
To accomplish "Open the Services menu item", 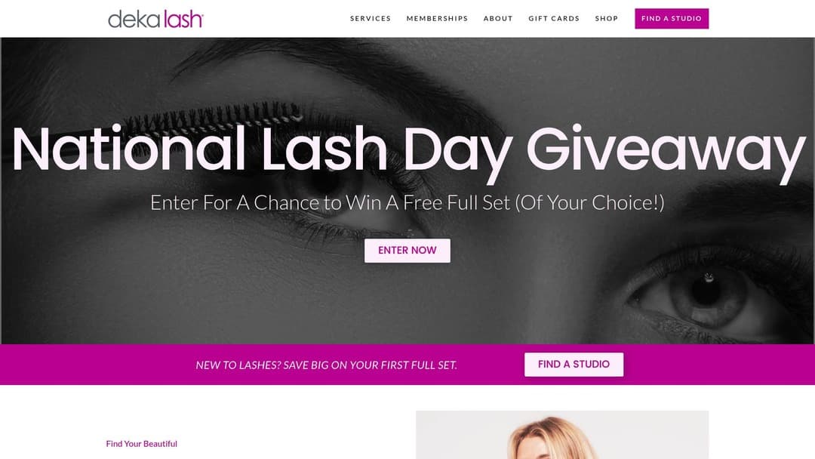I will (x=370, y=18).
